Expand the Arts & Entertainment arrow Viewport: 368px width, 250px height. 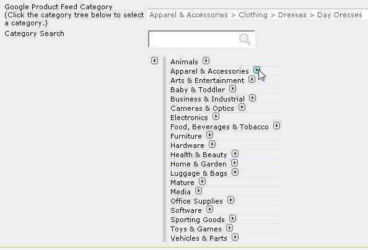pos(252,79)
